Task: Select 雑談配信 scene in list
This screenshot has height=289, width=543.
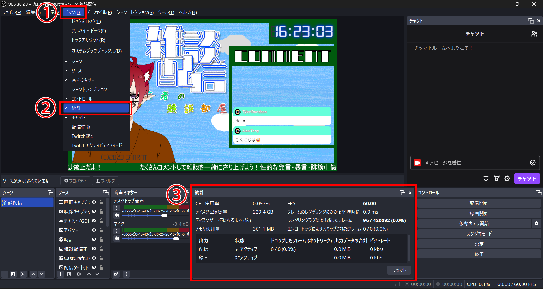Action: click(x=27, y=202)
